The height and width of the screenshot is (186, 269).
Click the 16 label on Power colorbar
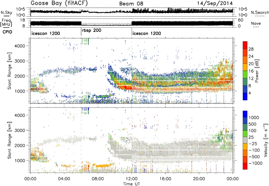point(251,71)
